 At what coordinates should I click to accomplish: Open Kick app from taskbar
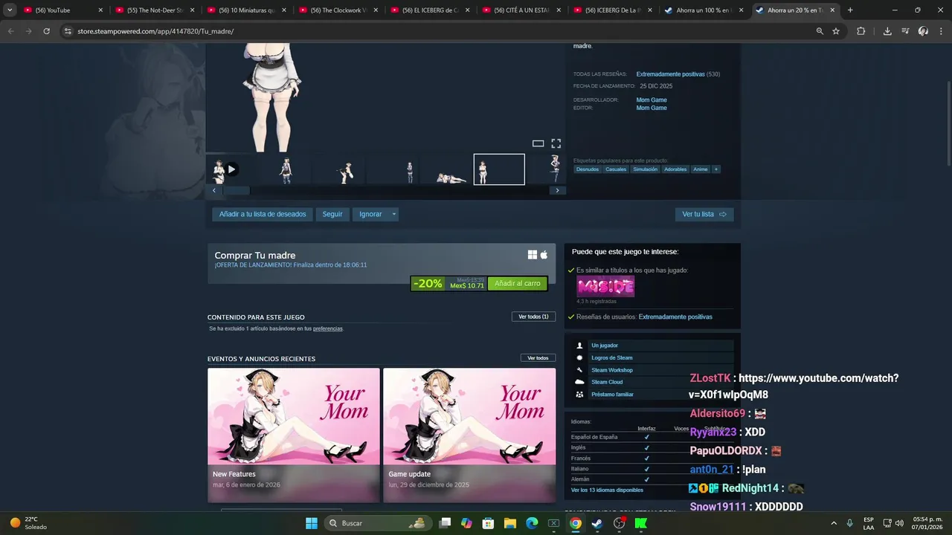coord(641,523)
